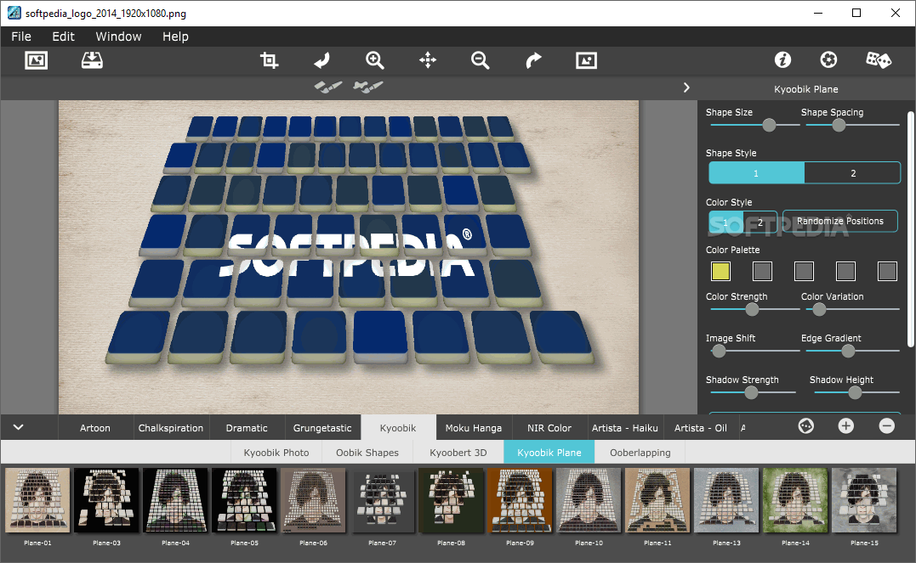This screenshot has width=916, height=563.
Task: Select the Dramatic category tab
Action: [x=247, y=428]
